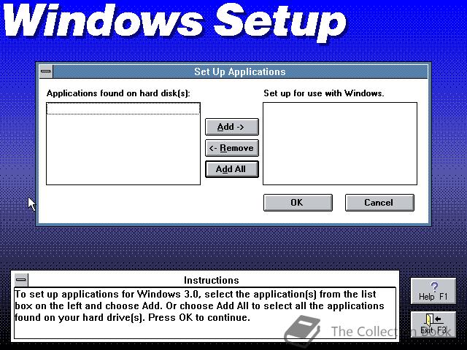Choose Add All applications
The width and height of the screenshot is (467, 350).
point(232,169)
